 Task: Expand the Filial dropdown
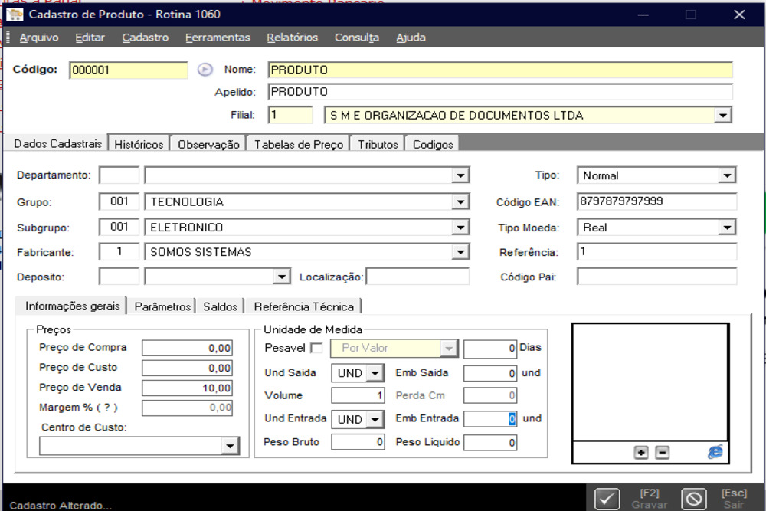[722, 116]
